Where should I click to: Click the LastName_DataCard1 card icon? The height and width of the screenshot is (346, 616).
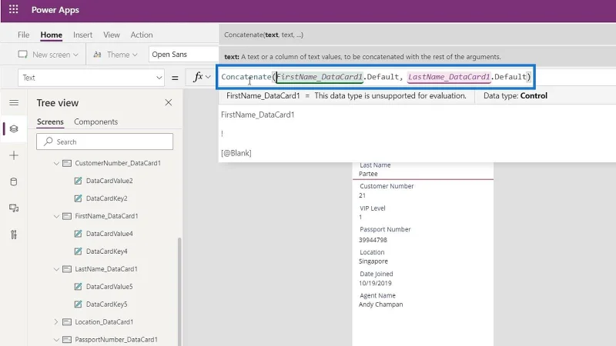pos(67,269)
